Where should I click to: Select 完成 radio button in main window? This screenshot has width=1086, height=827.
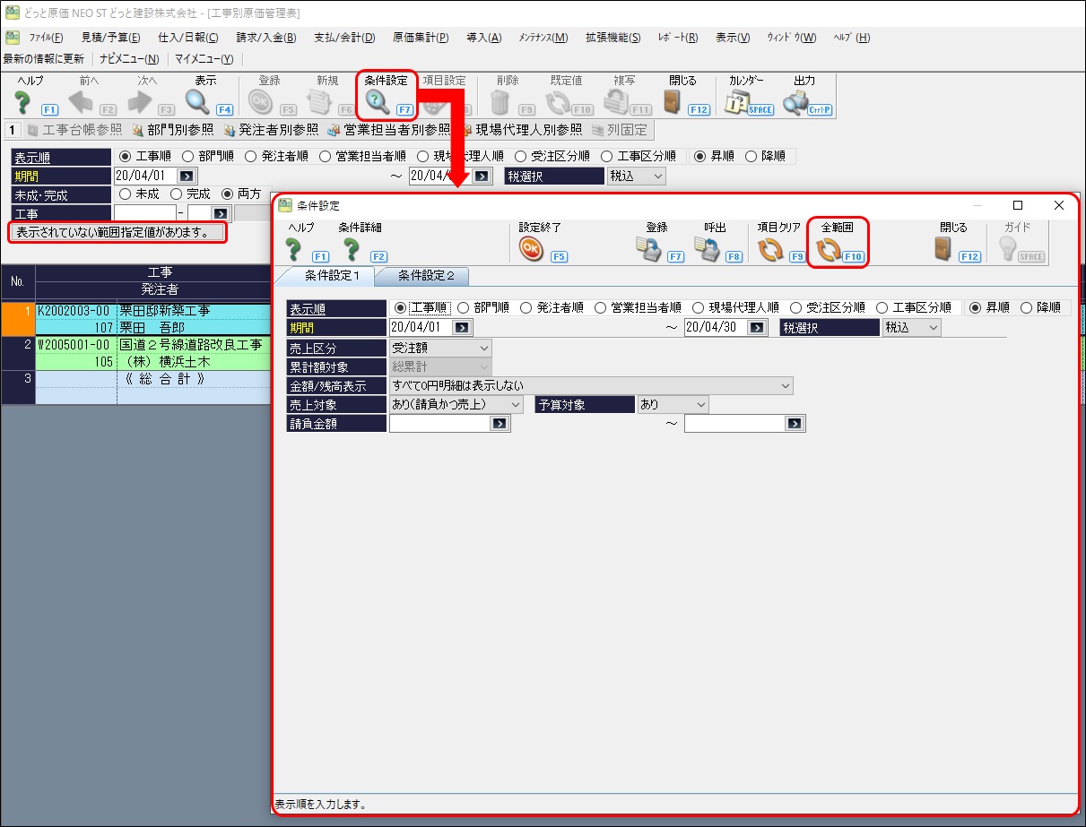178,194
